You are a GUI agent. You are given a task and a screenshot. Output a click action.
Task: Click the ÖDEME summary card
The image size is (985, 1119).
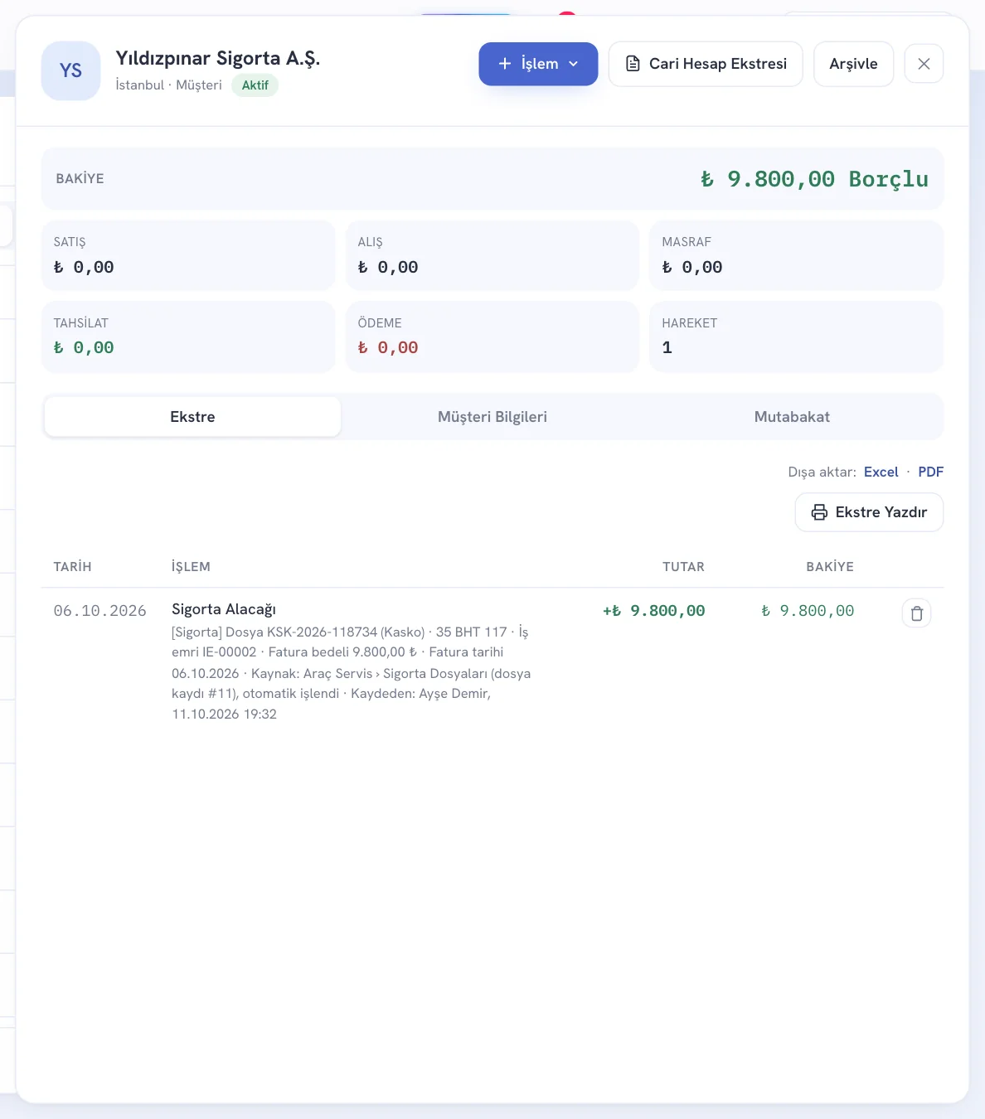tap(492, 337)
